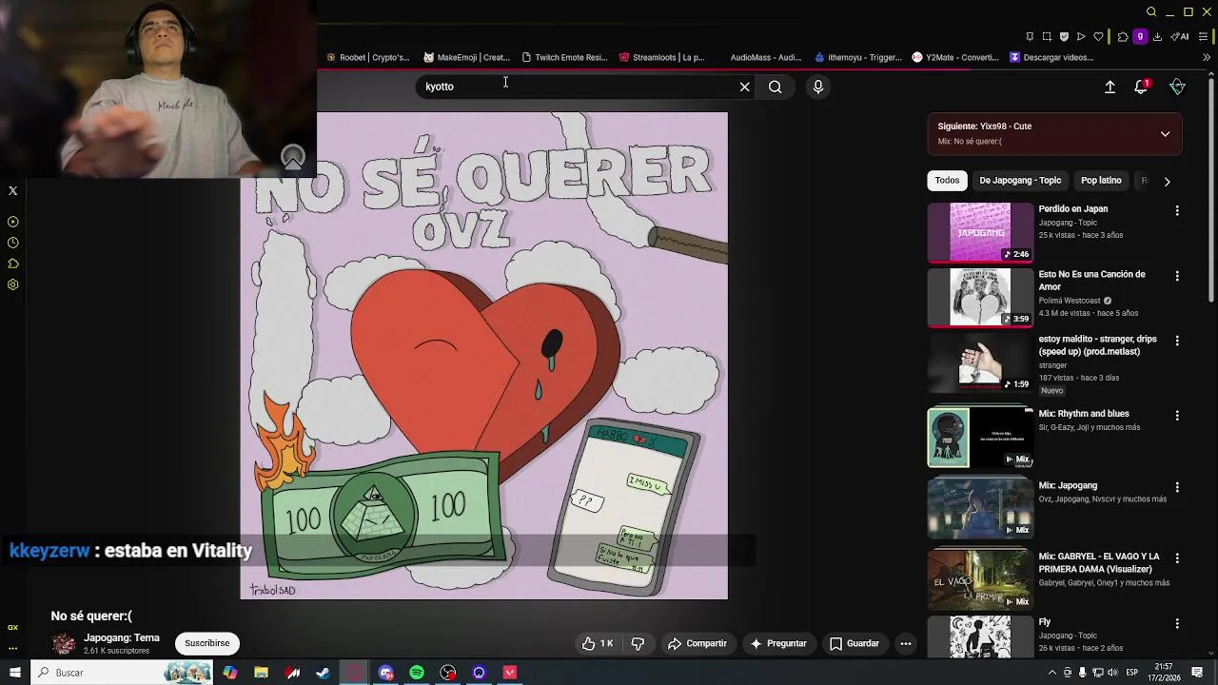The height and width of the screenshot is (685, 1218).
Task: Open the notifications bell
Action: coord(1141,87)
